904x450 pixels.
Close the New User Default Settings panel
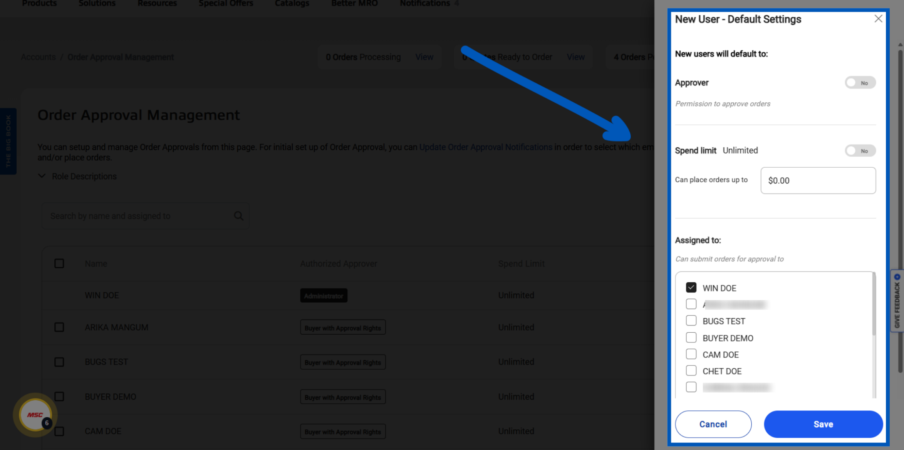coord(878,19)
